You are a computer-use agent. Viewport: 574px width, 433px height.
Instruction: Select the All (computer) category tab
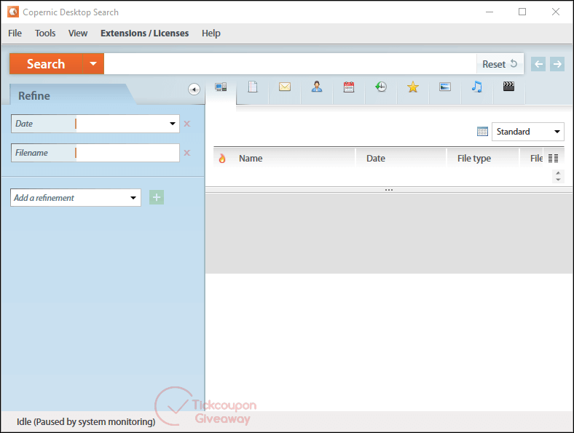point(221,87)
